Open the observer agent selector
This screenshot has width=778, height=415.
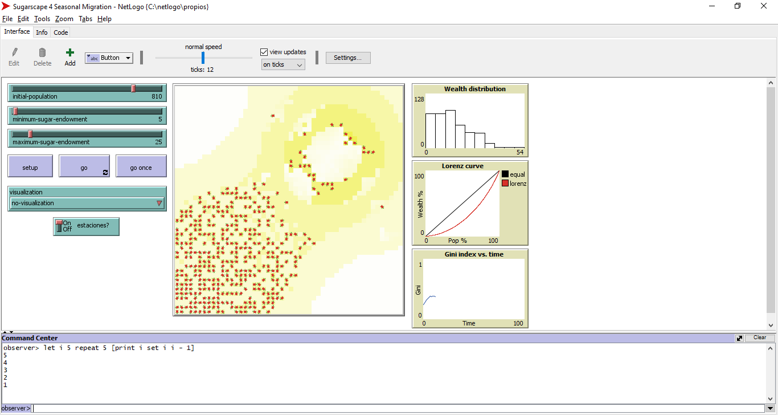coord(15,408)
